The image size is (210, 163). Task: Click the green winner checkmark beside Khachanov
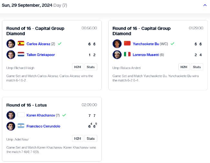[x=64, y=115]
